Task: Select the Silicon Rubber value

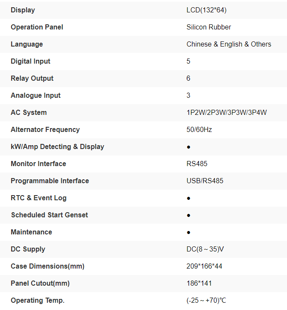Action: pyautogui.click(x=209, y=27)
